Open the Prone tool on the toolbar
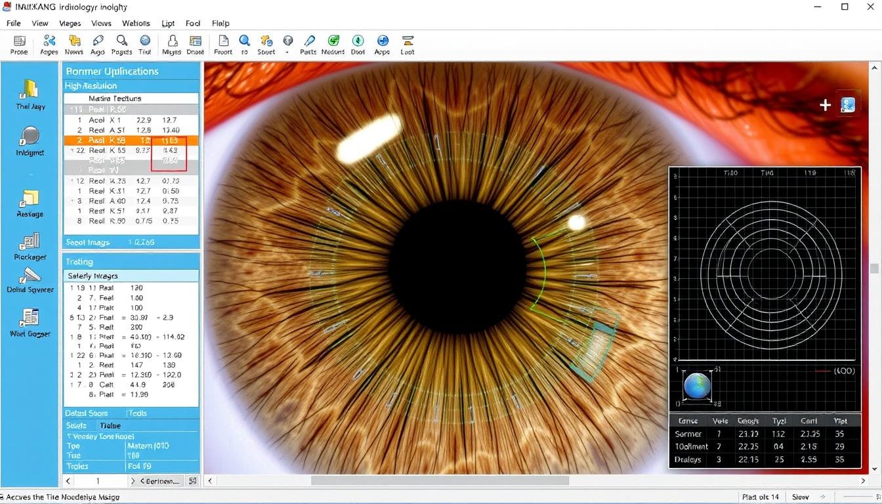 click(x=18, y=44)
